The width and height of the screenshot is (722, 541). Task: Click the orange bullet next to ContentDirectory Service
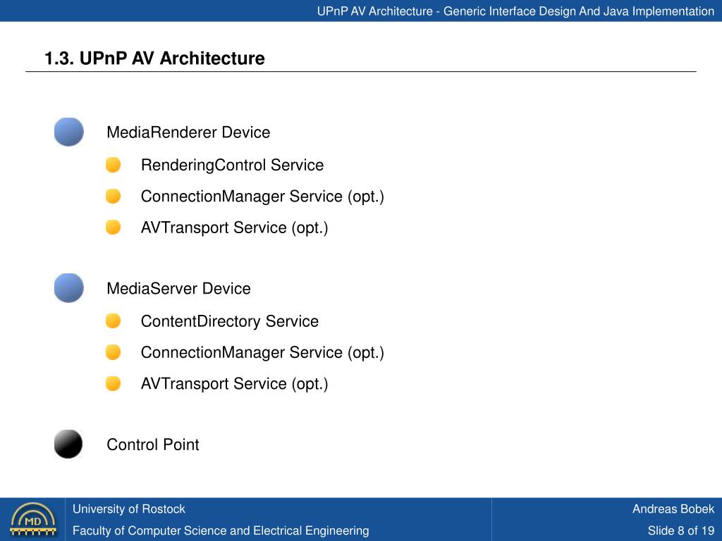113,321
